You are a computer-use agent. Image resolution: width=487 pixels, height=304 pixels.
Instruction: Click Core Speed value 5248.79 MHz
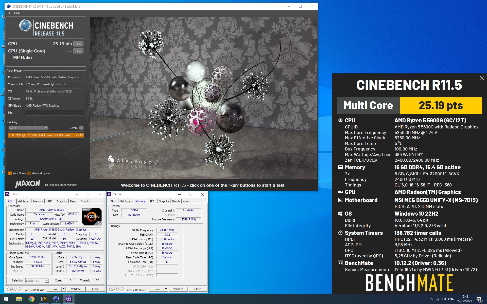[x=38, y=257]
